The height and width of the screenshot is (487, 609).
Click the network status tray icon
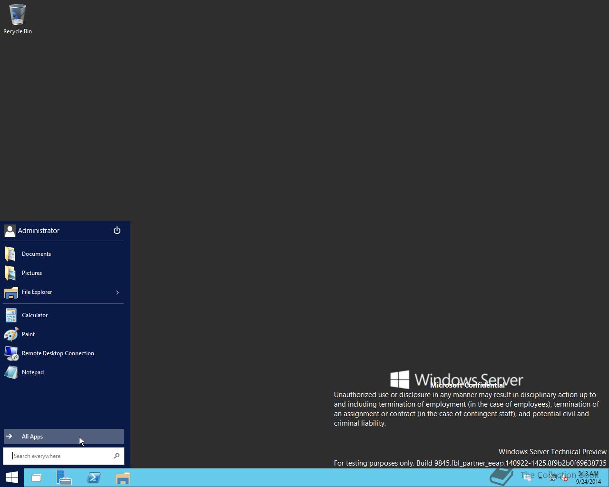(x=553, y=477)
